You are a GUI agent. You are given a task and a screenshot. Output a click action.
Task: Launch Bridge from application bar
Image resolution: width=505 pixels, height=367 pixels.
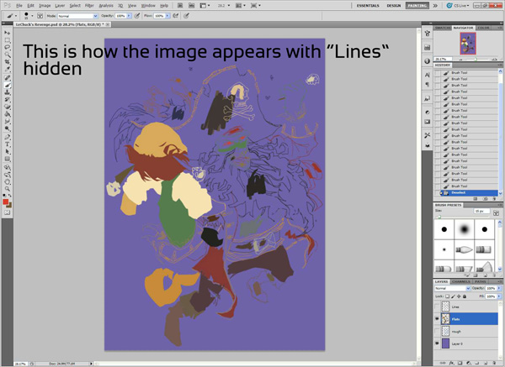point(180,6)
